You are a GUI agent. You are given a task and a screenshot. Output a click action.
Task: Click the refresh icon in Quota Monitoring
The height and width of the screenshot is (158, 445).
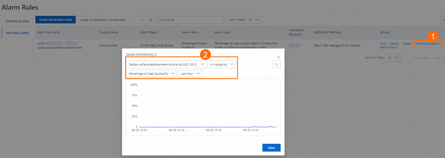(x=277, y=64)
